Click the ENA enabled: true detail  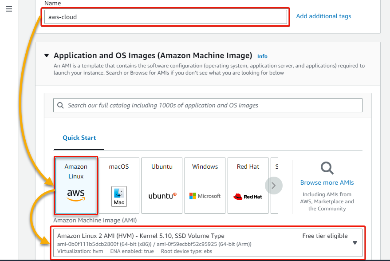132,251
